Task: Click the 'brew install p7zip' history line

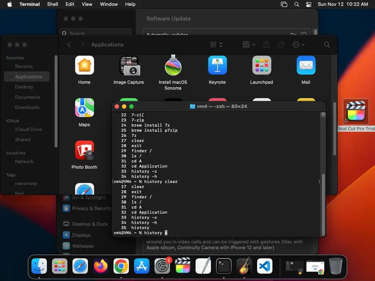Action: 154,130
